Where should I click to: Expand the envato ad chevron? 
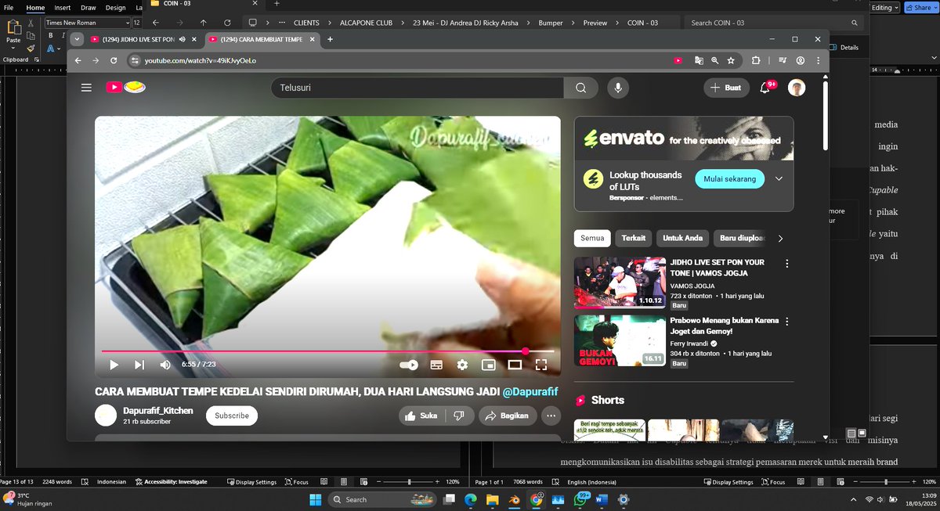point(779,179)
